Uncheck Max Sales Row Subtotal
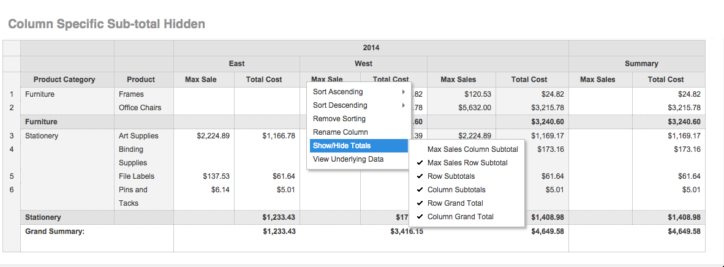 (467, 163)
